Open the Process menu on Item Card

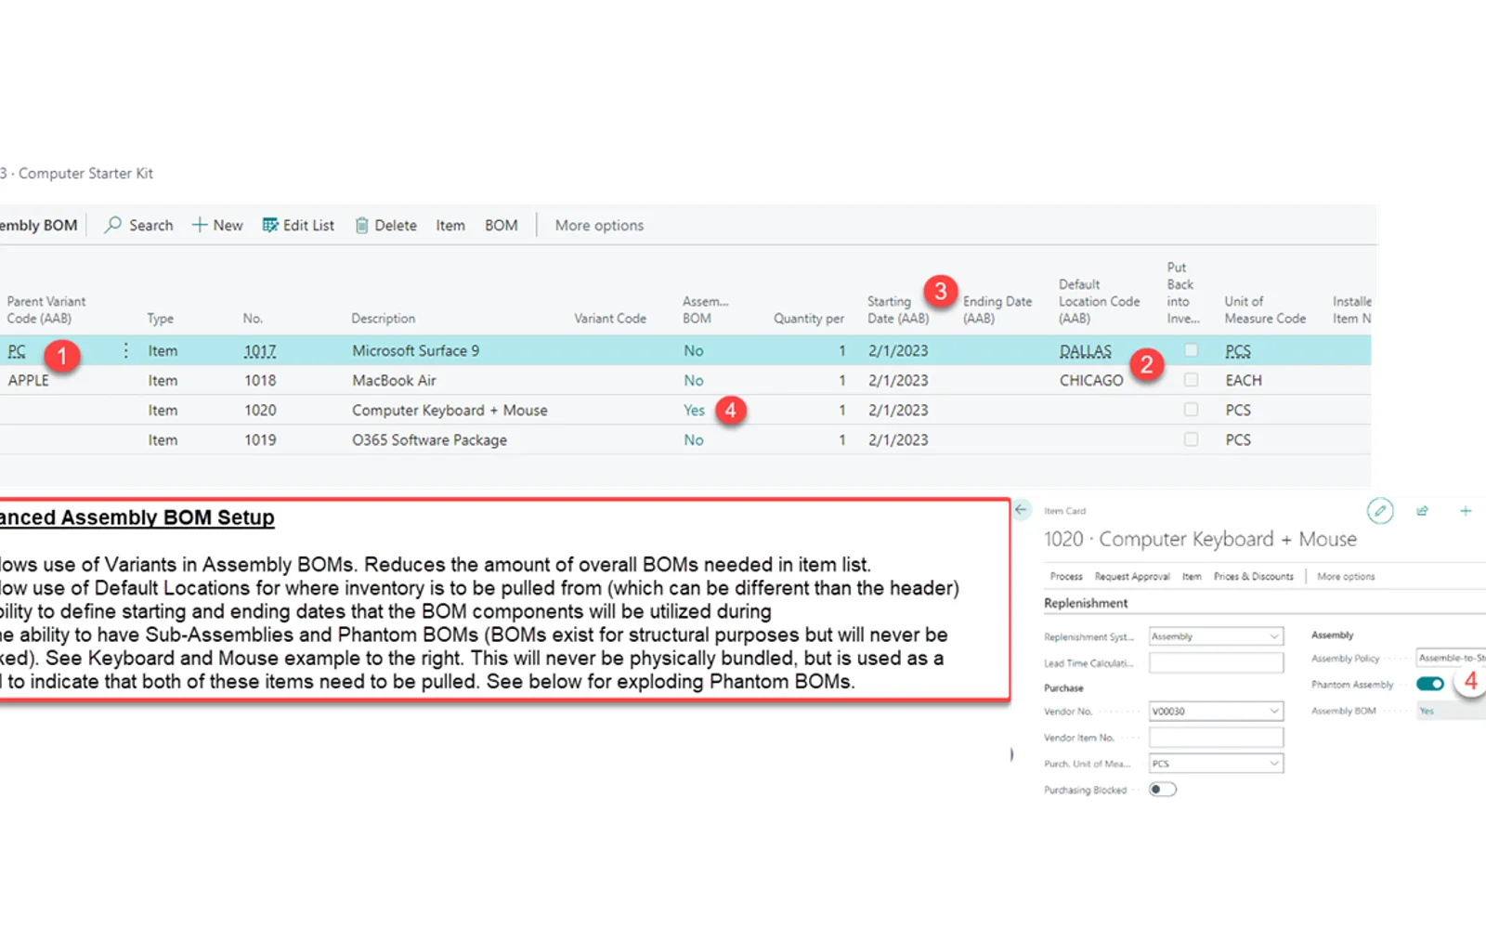pos(1066,576)
